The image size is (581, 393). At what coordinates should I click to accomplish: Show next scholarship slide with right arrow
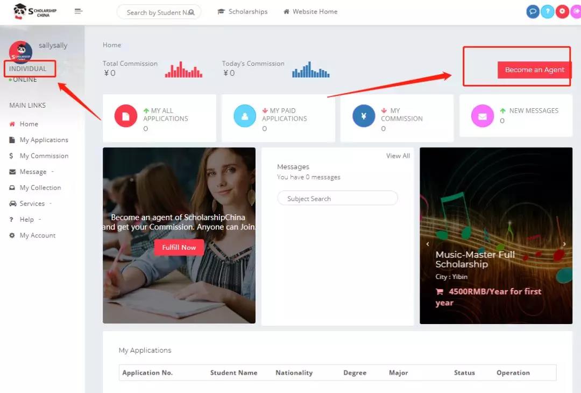564,244
